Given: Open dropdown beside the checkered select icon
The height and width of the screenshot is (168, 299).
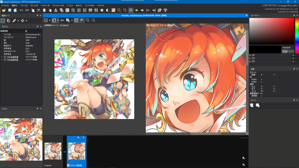Looking at the screenshot, I should (72, 21).
